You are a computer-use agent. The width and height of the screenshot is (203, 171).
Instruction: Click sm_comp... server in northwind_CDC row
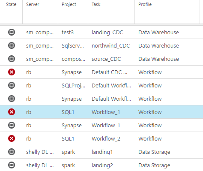click(40, 46)
